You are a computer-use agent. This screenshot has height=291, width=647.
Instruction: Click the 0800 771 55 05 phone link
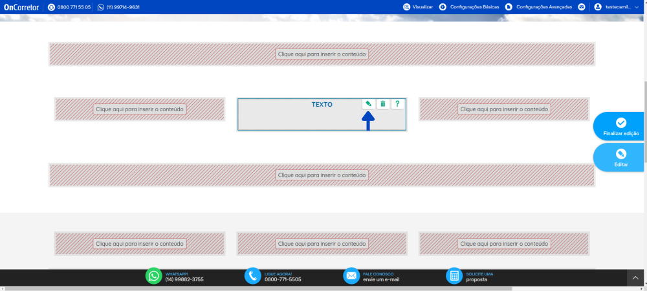point(70,7)
